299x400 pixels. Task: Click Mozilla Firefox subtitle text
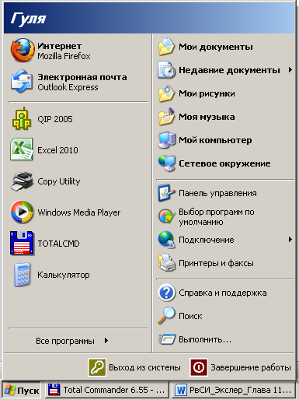[x=64, y=56]
